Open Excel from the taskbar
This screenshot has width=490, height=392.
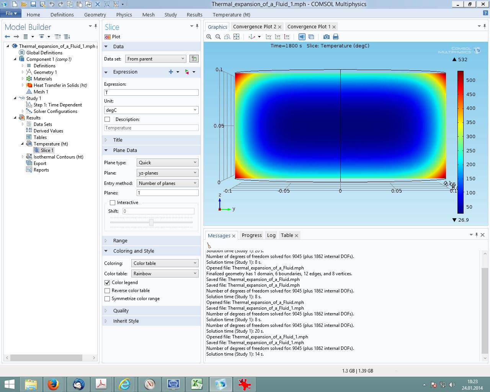pos(197,384)
